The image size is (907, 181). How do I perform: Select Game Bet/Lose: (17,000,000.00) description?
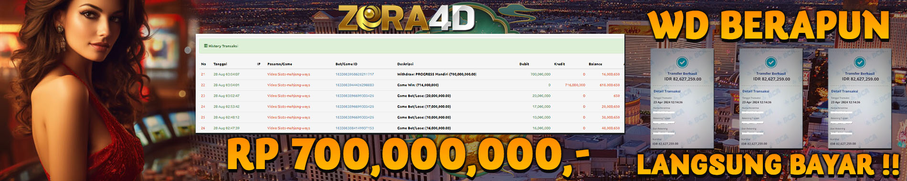coord(424,107)
